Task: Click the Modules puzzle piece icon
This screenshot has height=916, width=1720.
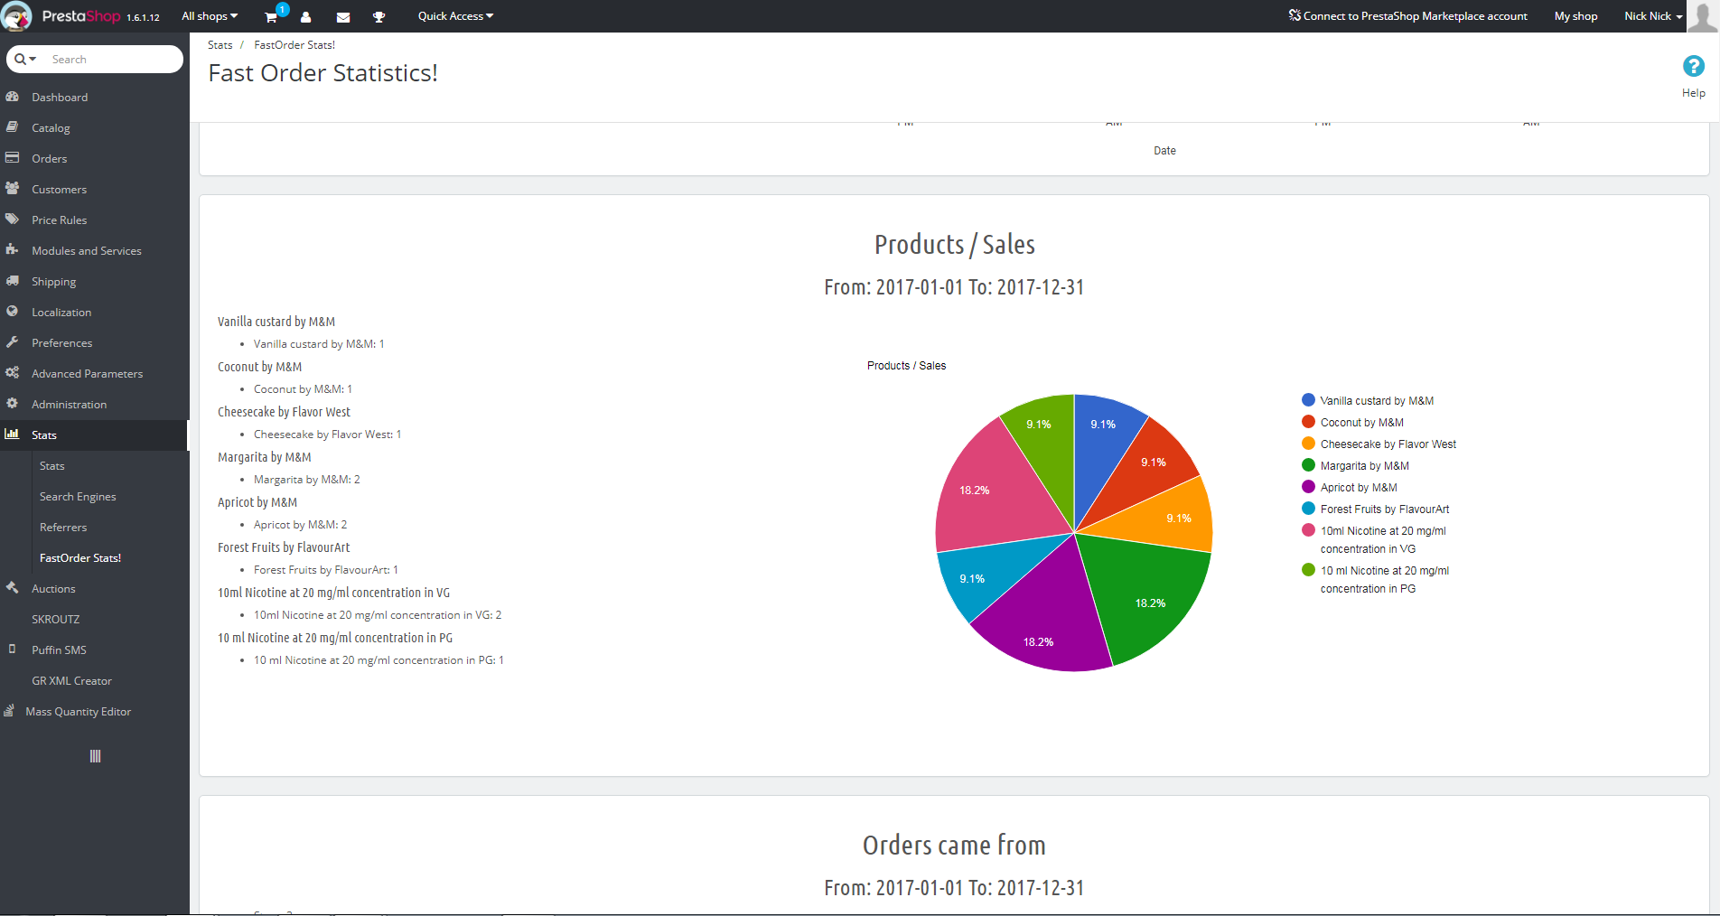Action: tap(13, 250)
